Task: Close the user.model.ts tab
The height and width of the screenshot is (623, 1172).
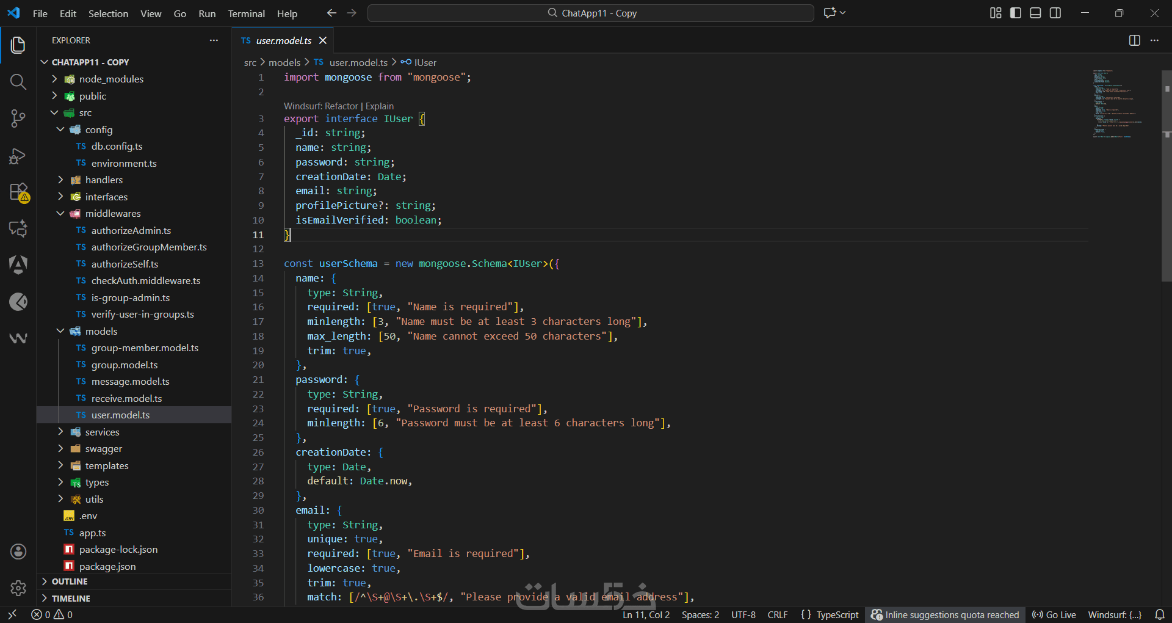Action: [x=323, y=40]
